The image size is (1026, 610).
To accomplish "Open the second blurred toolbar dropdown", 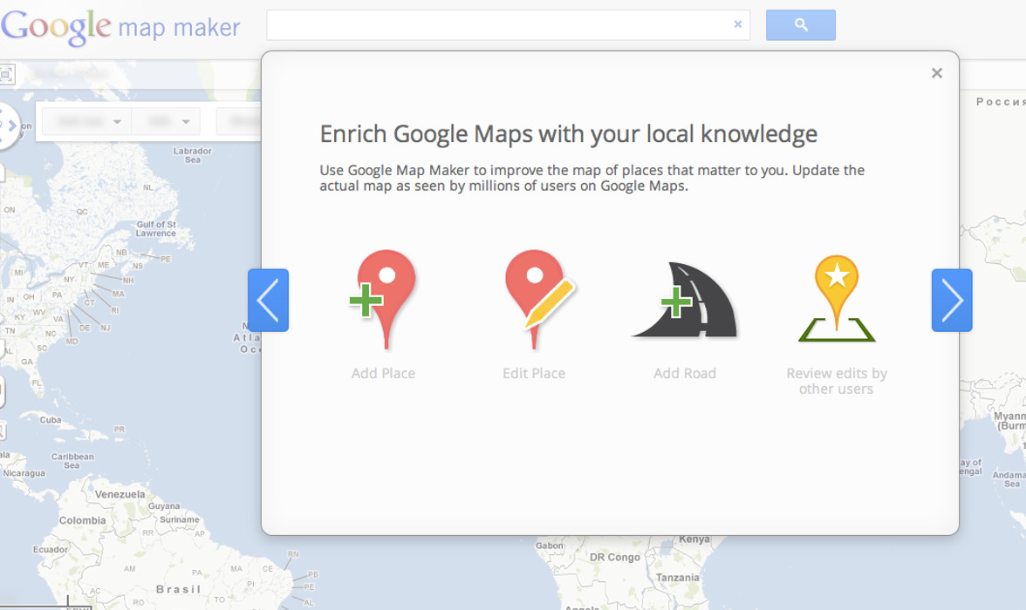I will tap(166, 122).
